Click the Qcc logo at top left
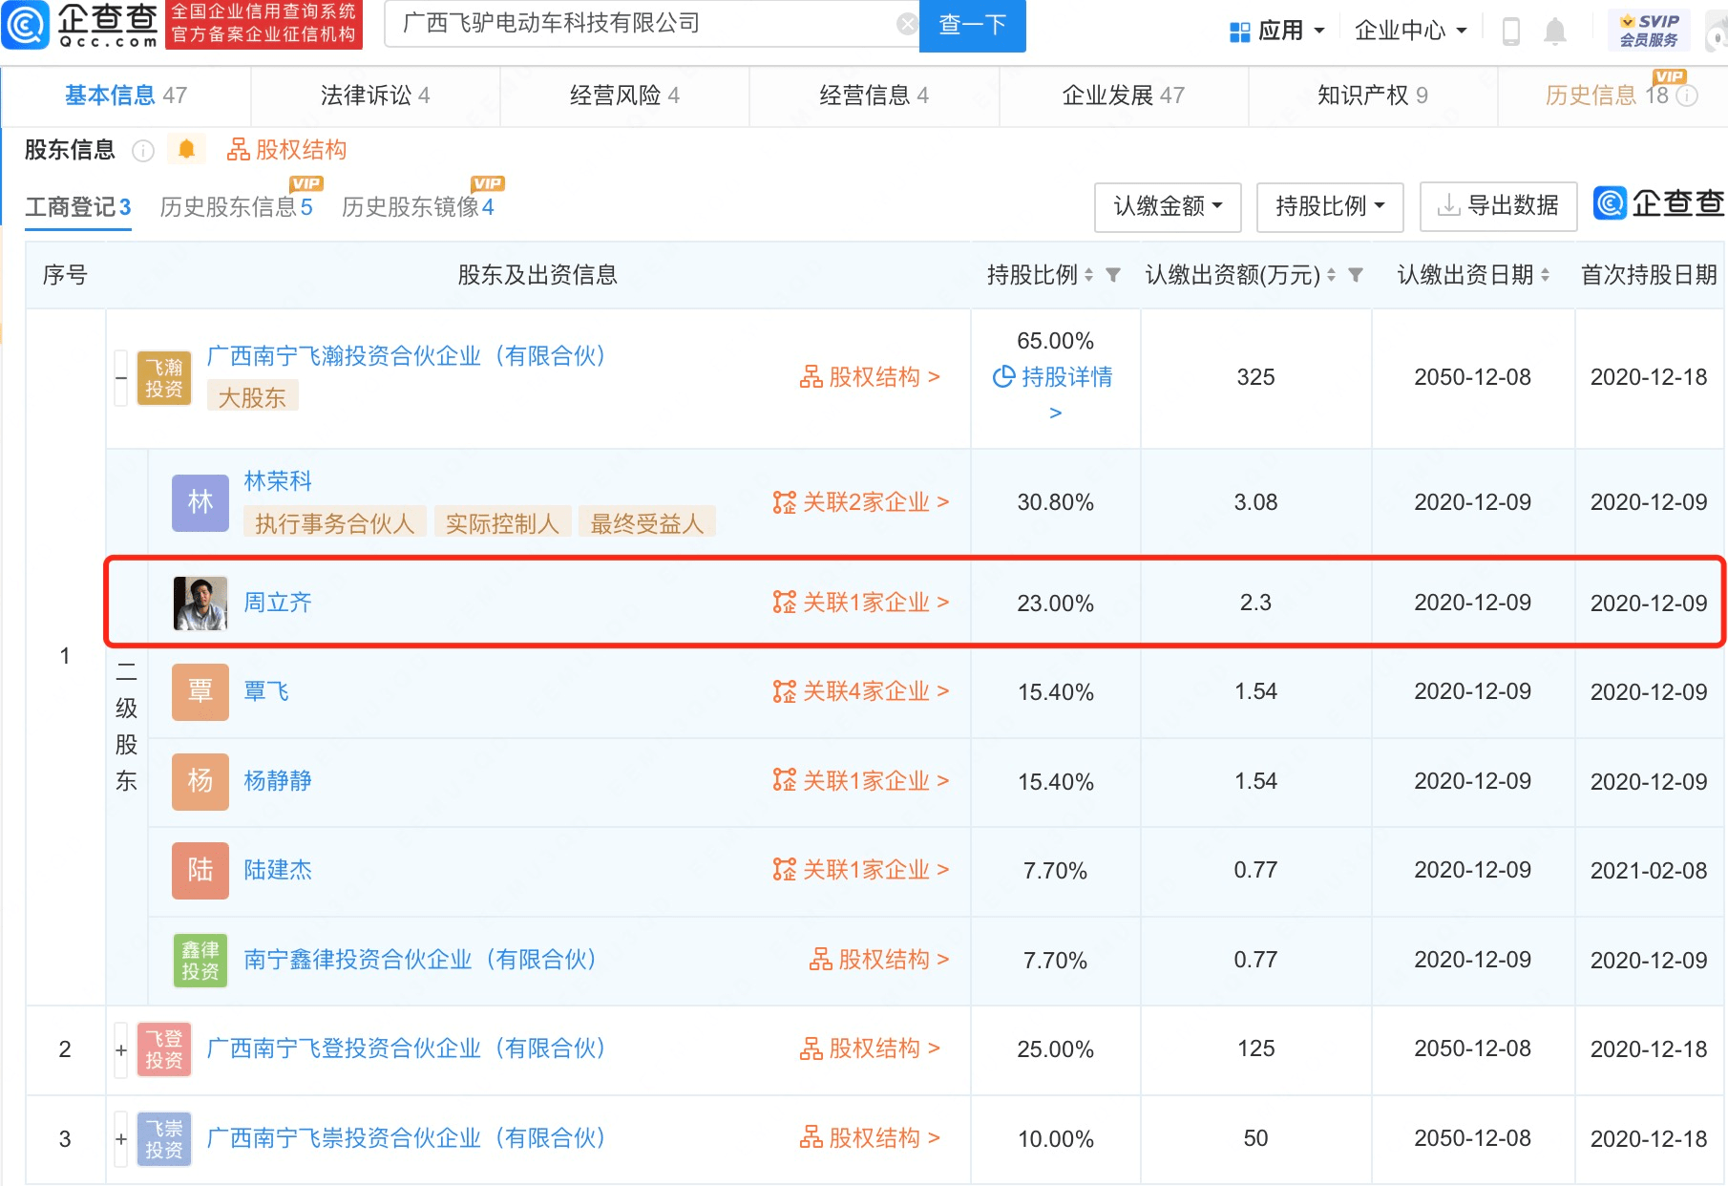This screenshot has width=1728, height=1186. tap(81, 25)
